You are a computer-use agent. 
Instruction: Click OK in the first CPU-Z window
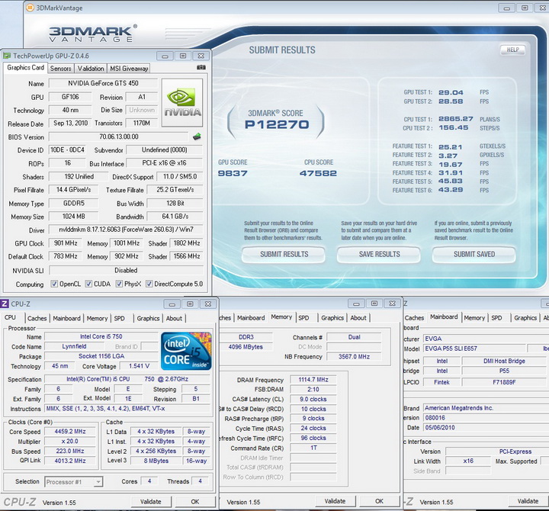(195, 502)
